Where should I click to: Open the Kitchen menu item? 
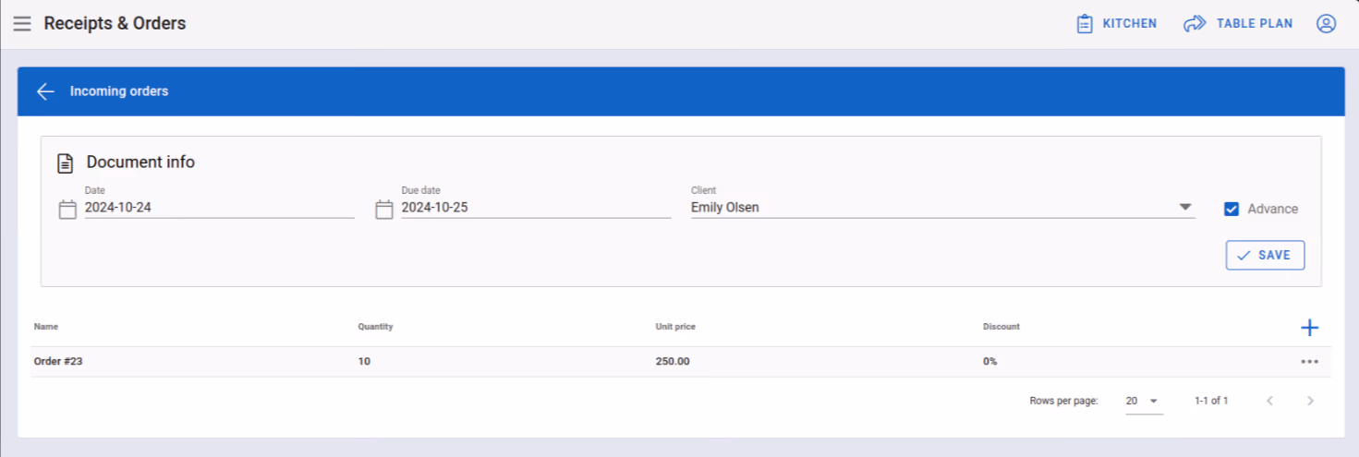pyautogui.click(x=1116, y=24)
